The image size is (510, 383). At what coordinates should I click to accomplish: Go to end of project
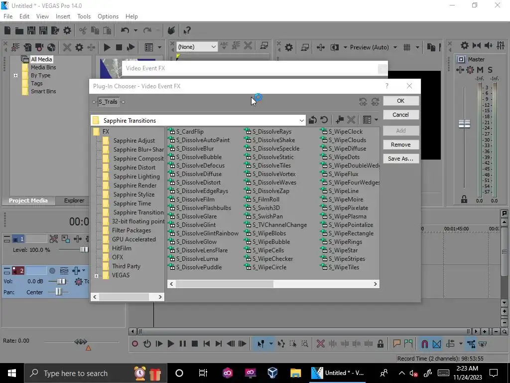(x=218, y=344)
